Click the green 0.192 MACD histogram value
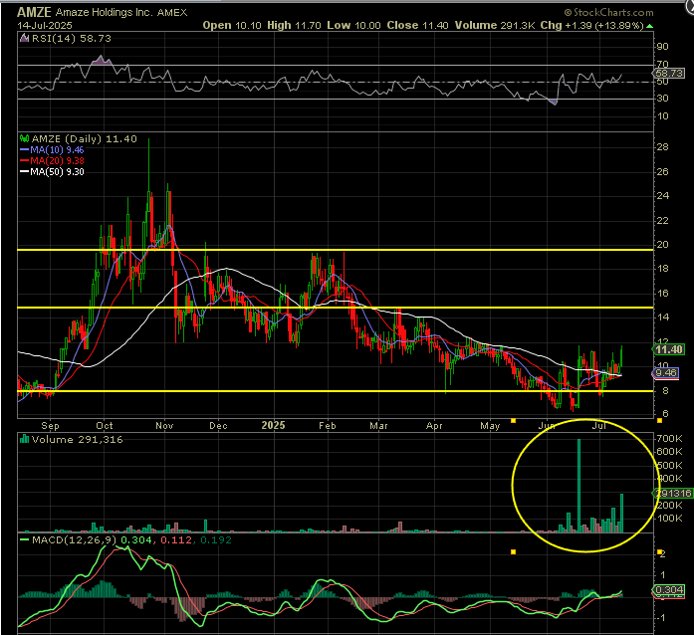This screenshot has height=635, width=694. pyautogui.click(x=216, y=539)
